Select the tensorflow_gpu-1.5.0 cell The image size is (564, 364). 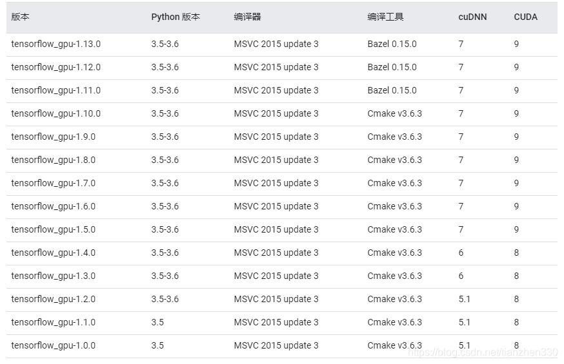coord(53,230)
